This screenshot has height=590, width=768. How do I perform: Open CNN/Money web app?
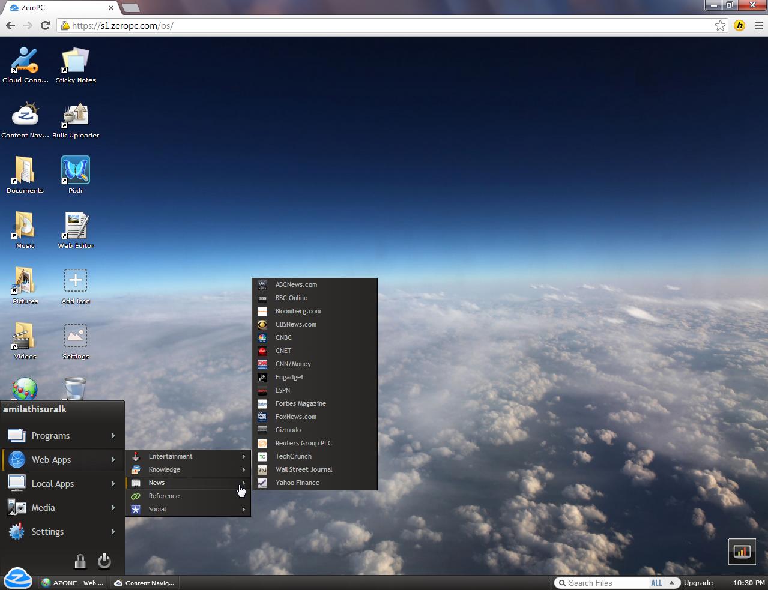tap(315, 364)
